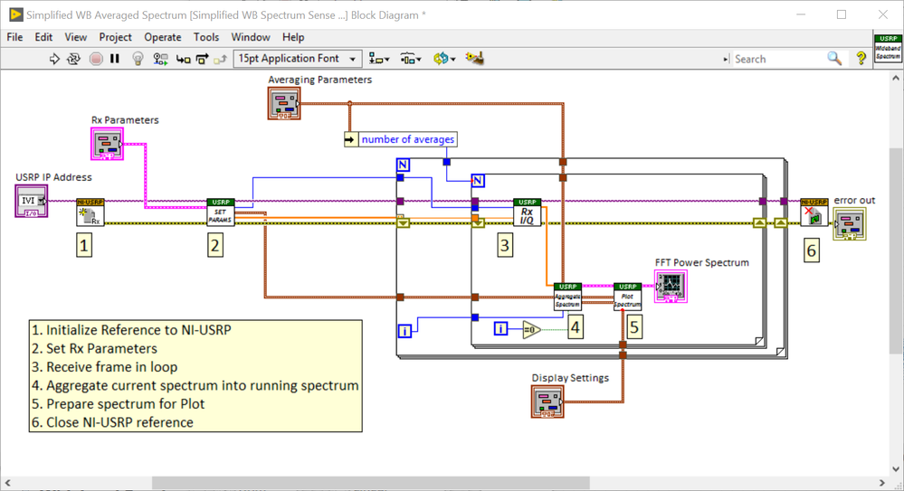Start Run Continuously from the toolbar
The image size is (904, 491).
click(x=73, y=59)
